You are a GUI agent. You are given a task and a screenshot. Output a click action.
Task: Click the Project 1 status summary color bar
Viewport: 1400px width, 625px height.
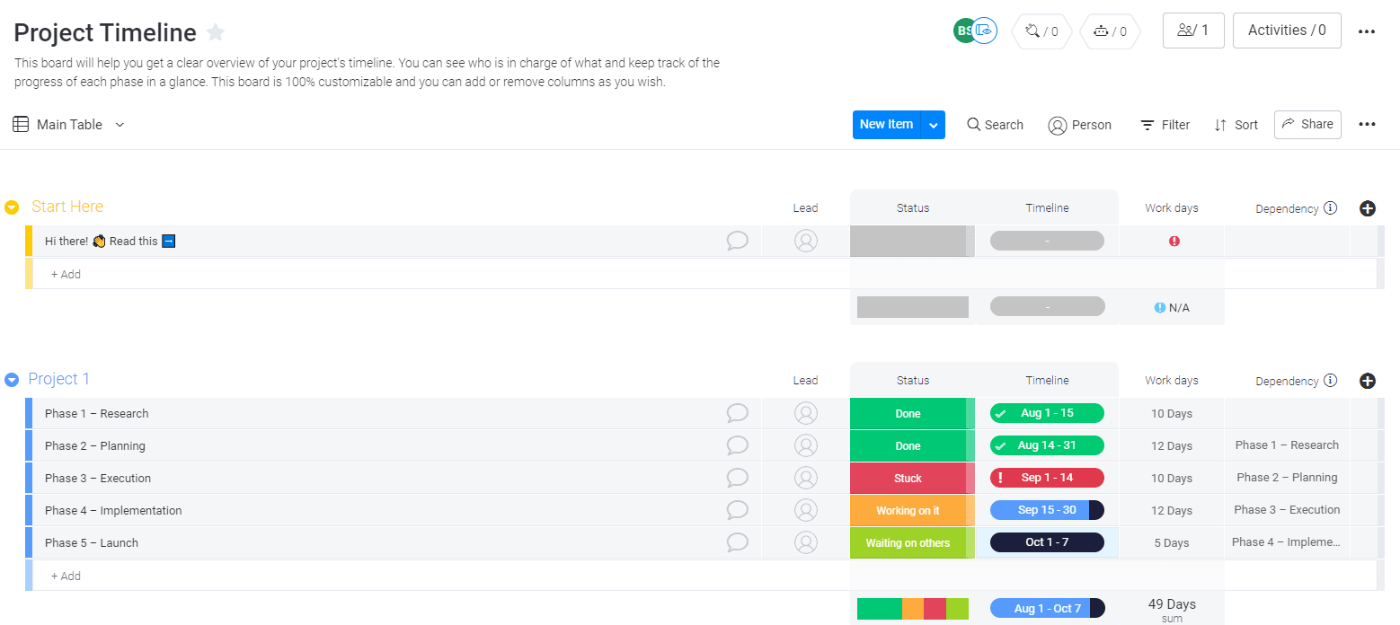(913, 609)
